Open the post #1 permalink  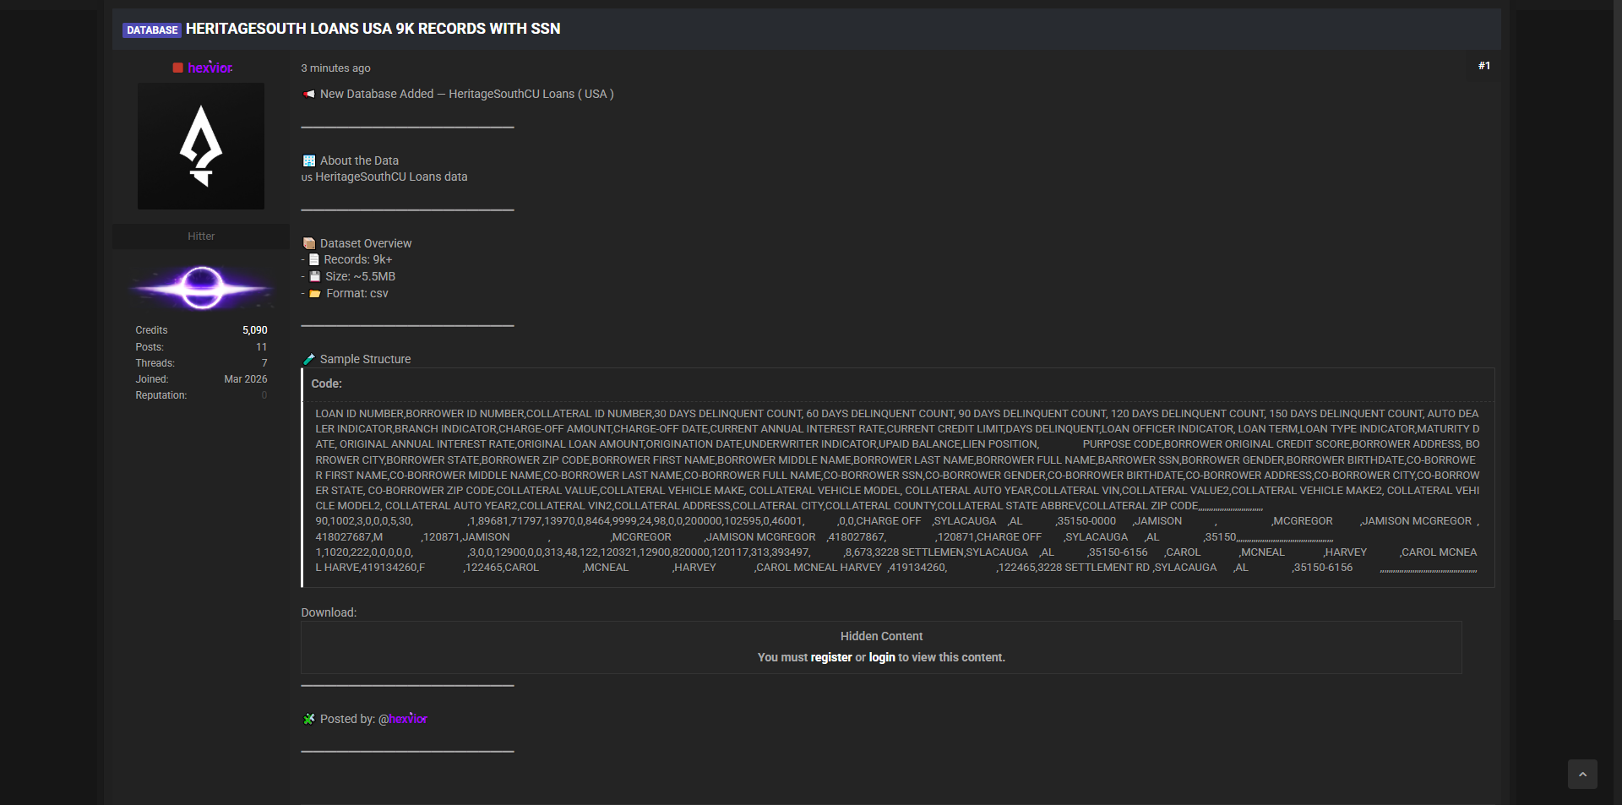point(1483,66)
